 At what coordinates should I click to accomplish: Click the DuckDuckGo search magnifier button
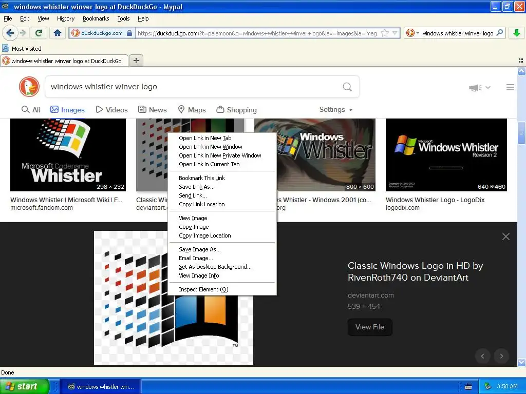click(347, 87)
